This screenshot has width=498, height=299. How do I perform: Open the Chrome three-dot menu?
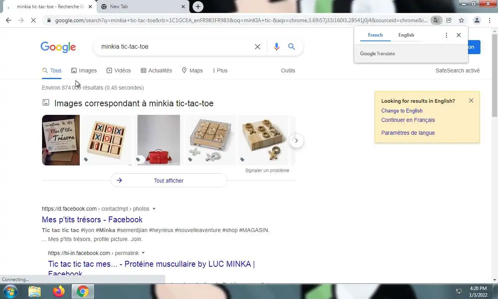point(489,20)
